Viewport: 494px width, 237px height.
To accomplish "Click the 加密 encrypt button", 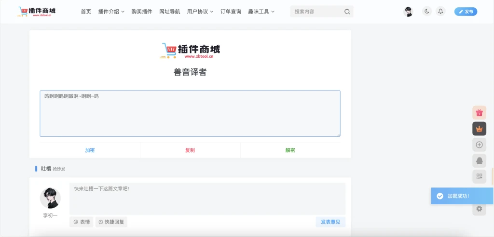I will (90, 150).
